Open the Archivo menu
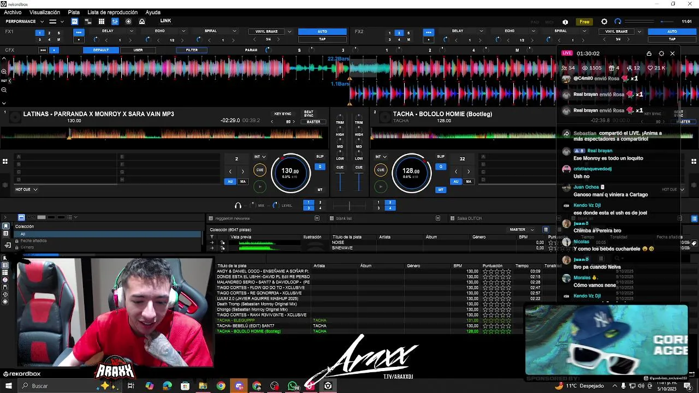The height and width of the screenshot is (393, 699). click(x=13, y=12)
